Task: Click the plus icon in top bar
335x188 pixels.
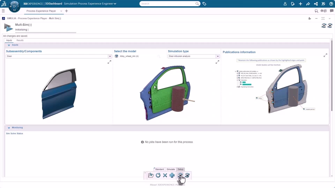Action: click(x=300, y=3)
